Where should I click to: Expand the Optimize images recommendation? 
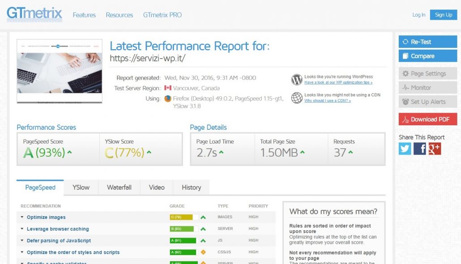click(22, 217)
